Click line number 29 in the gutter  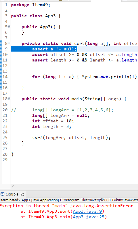pos(5,160)
